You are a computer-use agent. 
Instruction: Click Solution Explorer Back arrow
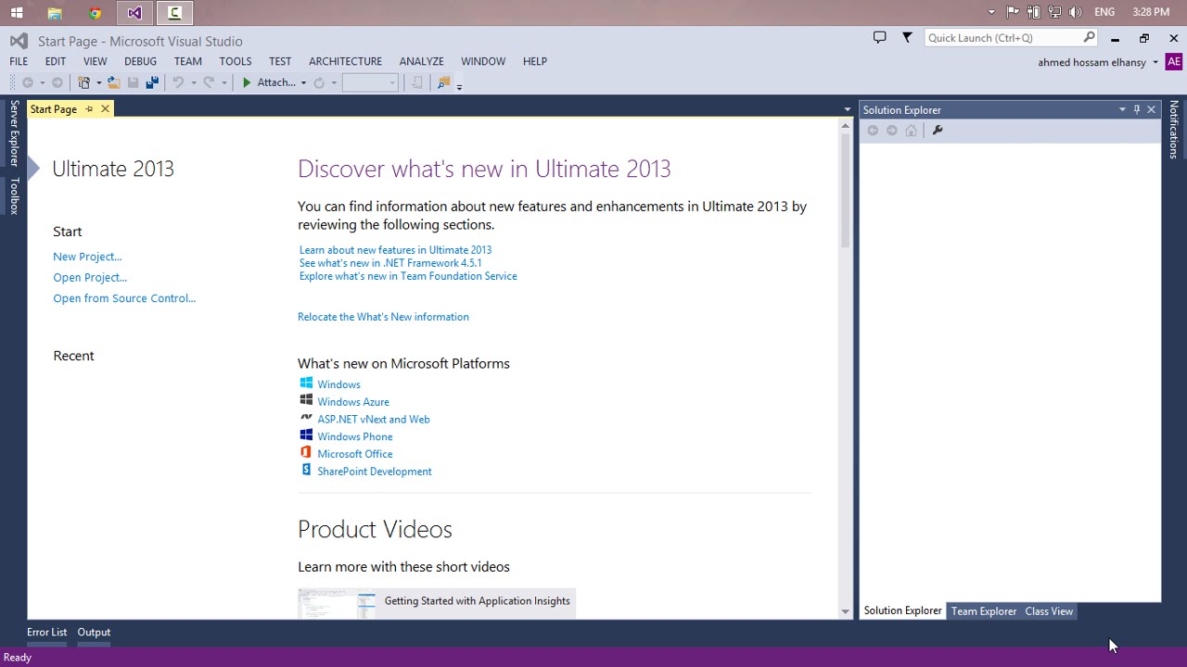click(x=873, y=131)
